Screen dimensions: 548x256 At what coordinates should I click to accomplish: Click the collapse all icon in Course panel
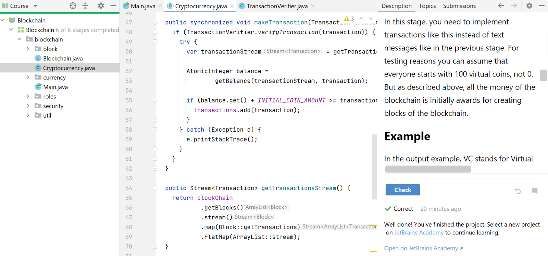[x=85, y=6]
